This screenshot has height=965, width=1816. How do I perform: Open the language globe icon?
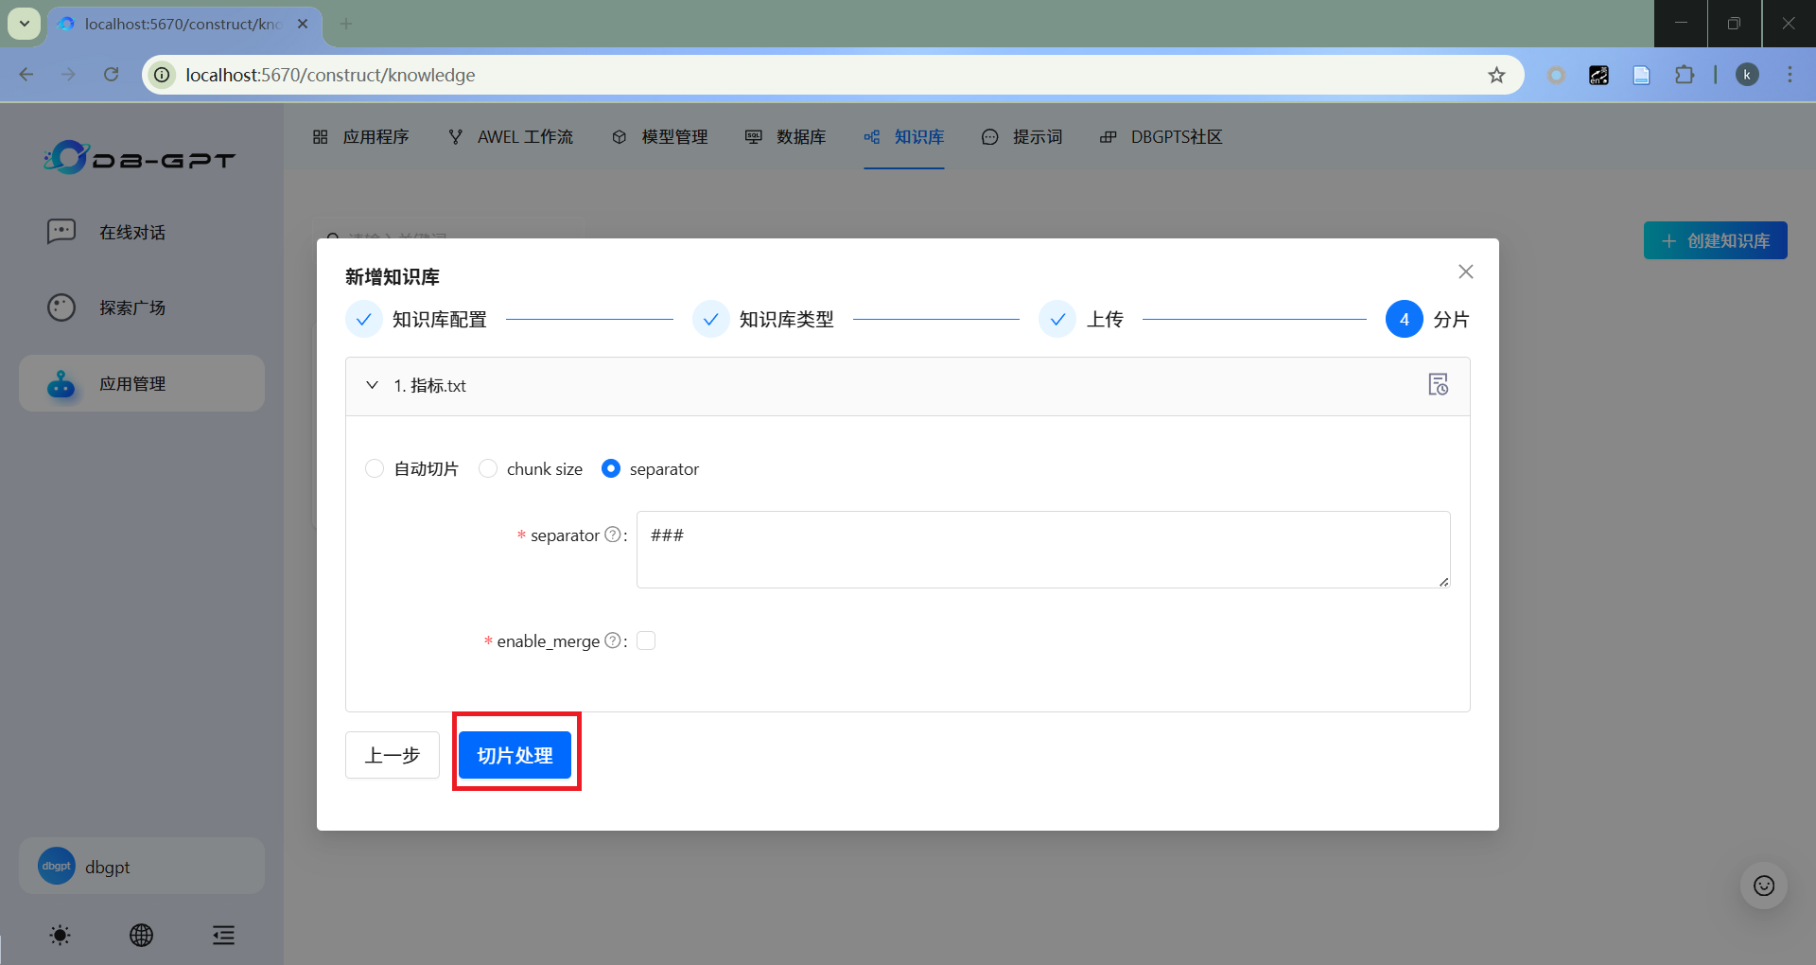[x=141, y=936]
